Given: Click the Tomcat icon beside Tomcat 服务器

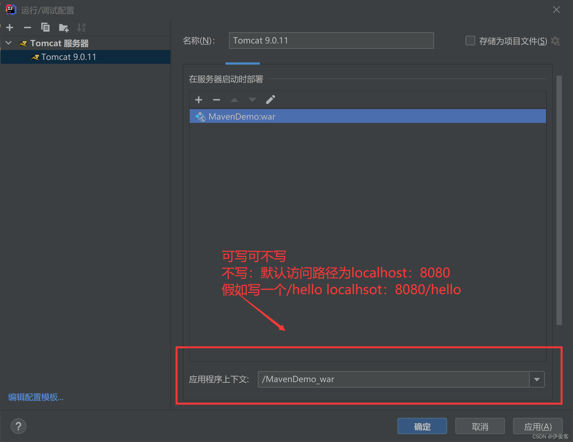Looking at the screenshot, I should (x=23, y=43).
